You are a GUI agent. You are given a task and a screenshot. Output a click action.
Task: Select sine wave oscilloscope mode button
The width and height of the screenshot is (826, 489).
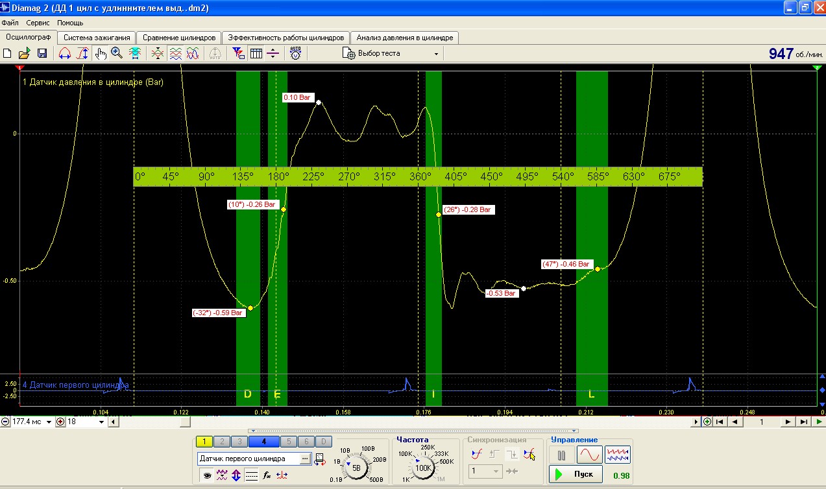pyautogui.click(x=590, y=455)
